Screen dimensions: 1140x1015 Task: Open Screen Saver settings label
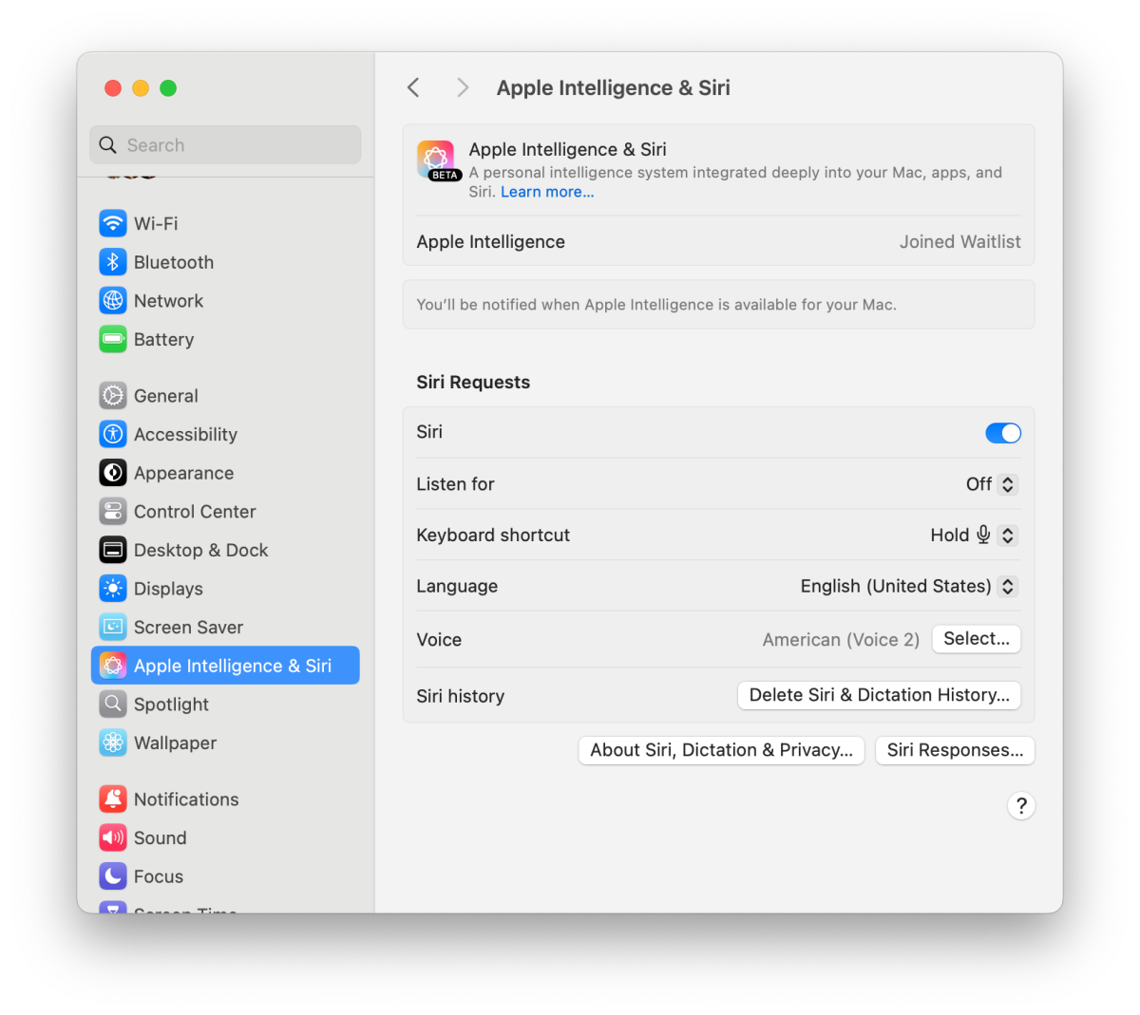(188, 627)
